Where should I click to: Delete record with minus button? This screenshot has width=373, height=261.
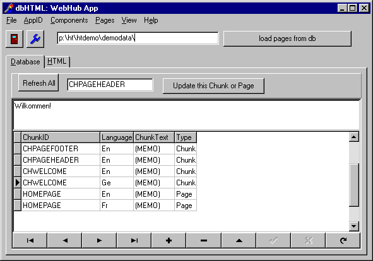204,241
